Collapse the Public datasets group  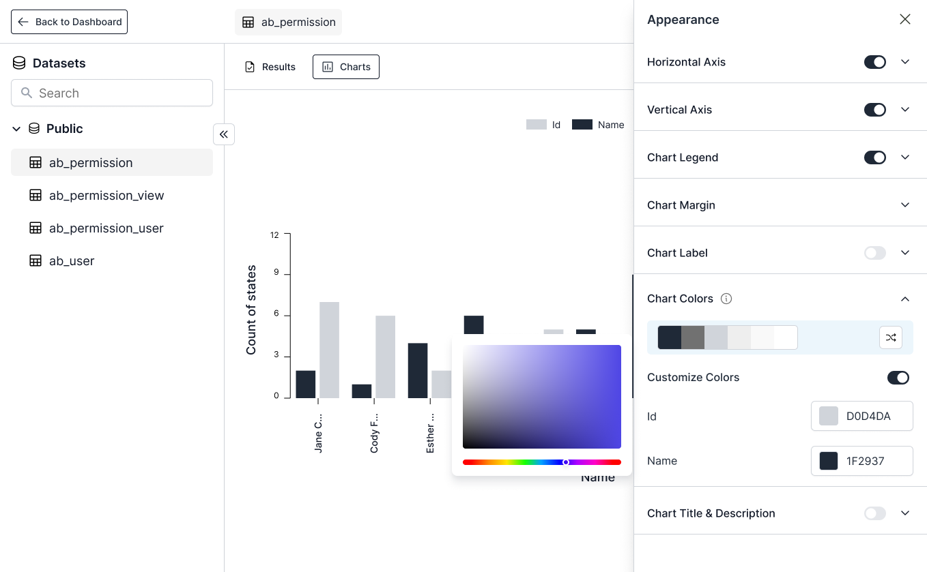click(16, 128)
